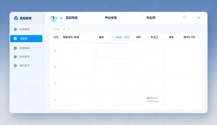Image resolution: width=217 pixels, height=125 pixels.
Task: Click the gray two-line text near table bottom
Action: 153,100
